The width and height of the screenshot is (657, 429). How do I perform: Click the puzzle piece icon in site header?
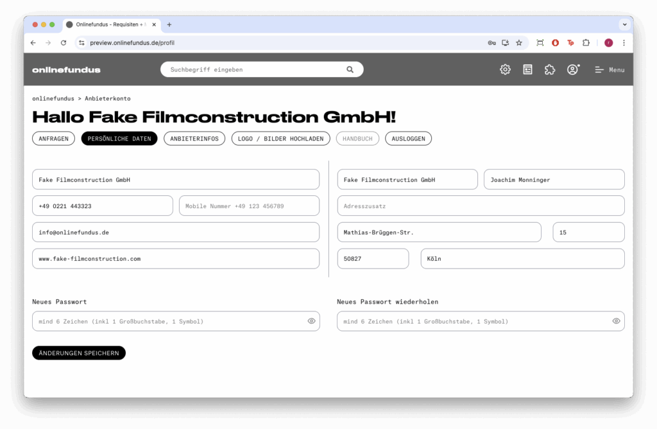point(550,69)
